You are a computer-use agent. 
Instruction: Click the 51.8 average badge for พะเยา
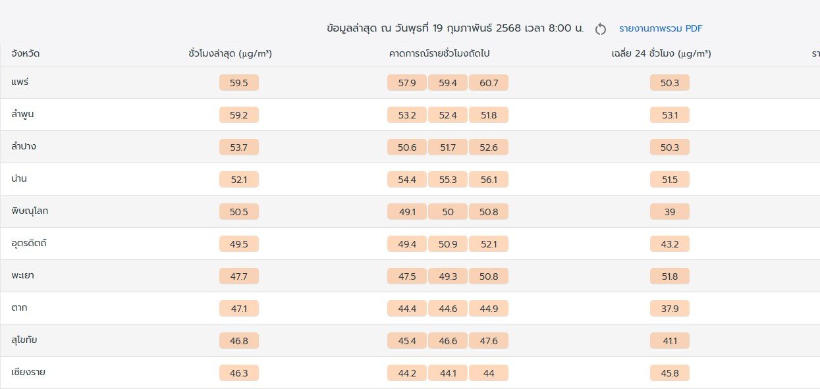[670, 276]
